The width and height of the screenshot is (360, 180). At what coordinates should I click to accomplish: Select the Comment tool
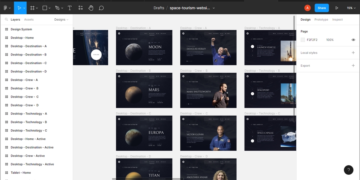101,8
